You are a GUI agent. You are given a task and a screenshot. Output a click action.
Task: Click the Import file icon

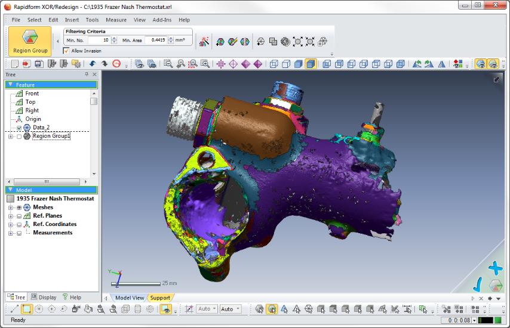(x=26, y=64)
